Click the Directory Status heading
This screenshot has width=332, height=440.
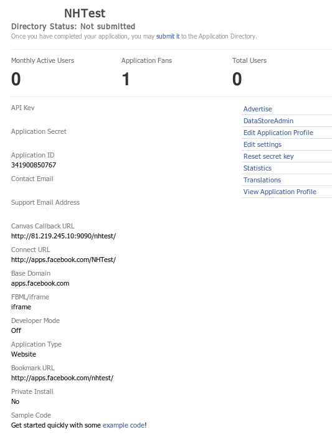(73, 26)
